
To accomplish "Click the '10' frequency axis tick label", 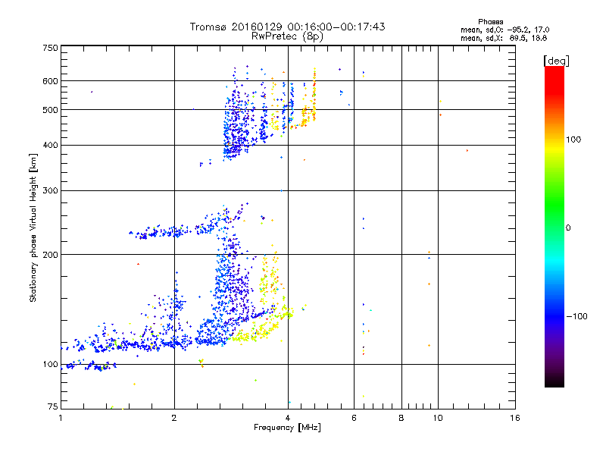I will coord(438,418).
